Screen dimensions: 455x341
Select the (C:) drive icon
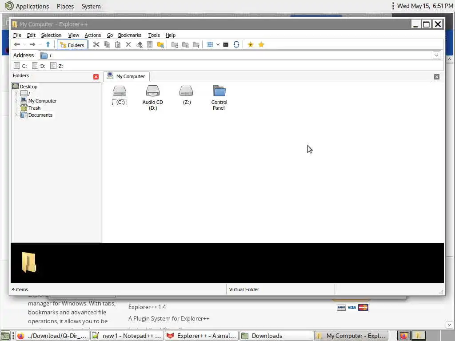(x=120, y=95)
